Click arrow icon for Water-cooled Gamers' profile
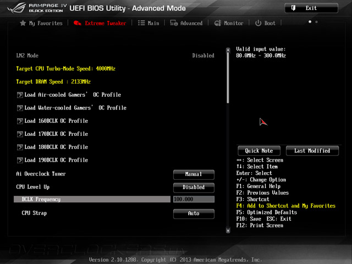352x264 pixels. 20,108
